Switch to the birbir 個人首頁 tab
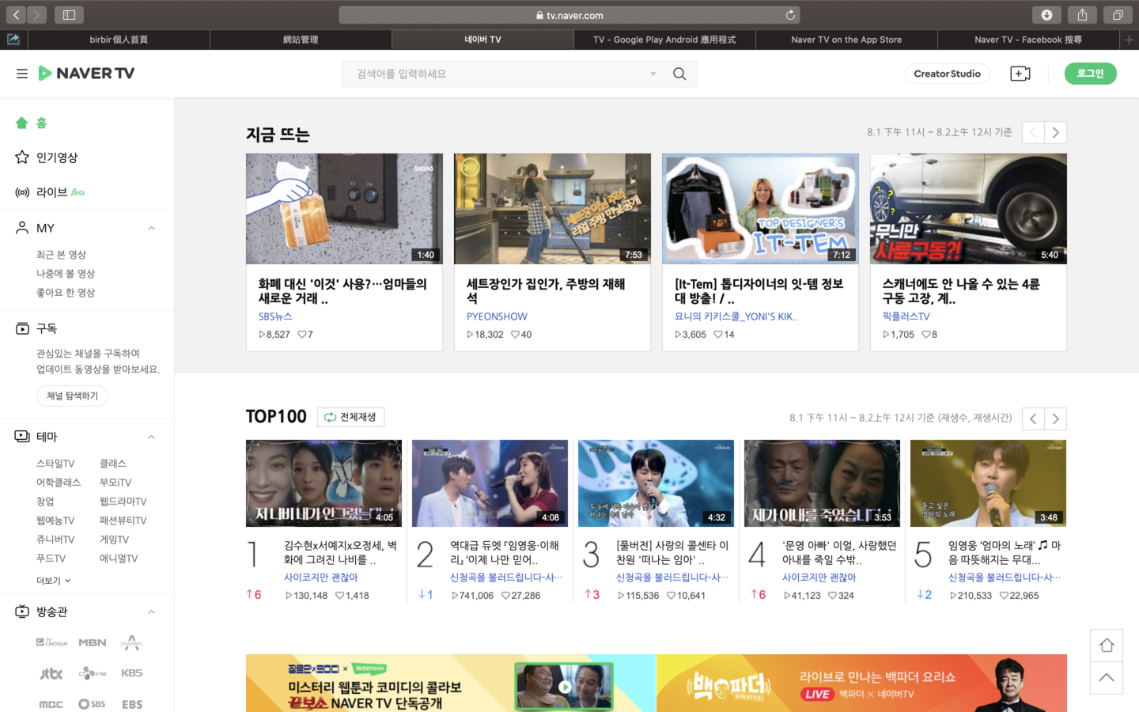The height and width of the screenshot is (712, 1139). click(119, 40)
